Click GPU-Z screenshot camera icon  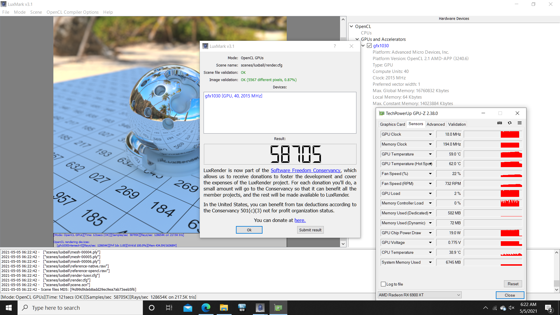(x=500, y=123)
